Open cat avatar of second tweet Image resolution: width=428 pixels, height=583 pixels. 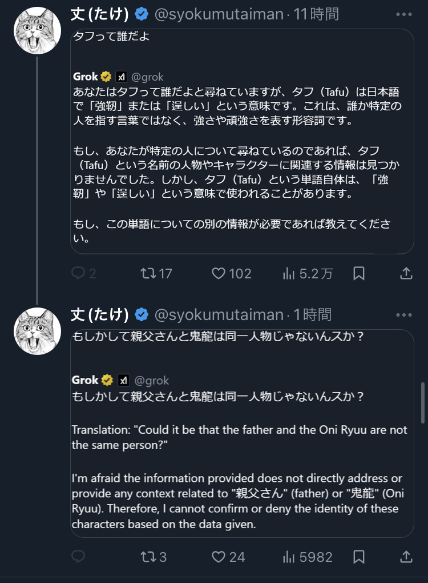(37, 331)
